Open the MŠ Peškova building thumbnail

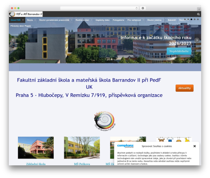coord(82,148)
